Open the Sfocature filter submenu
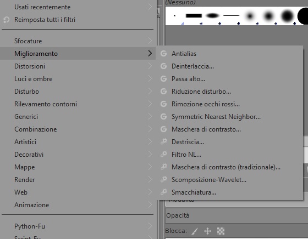Screen dimensions: 308x239 coord(78,41)
